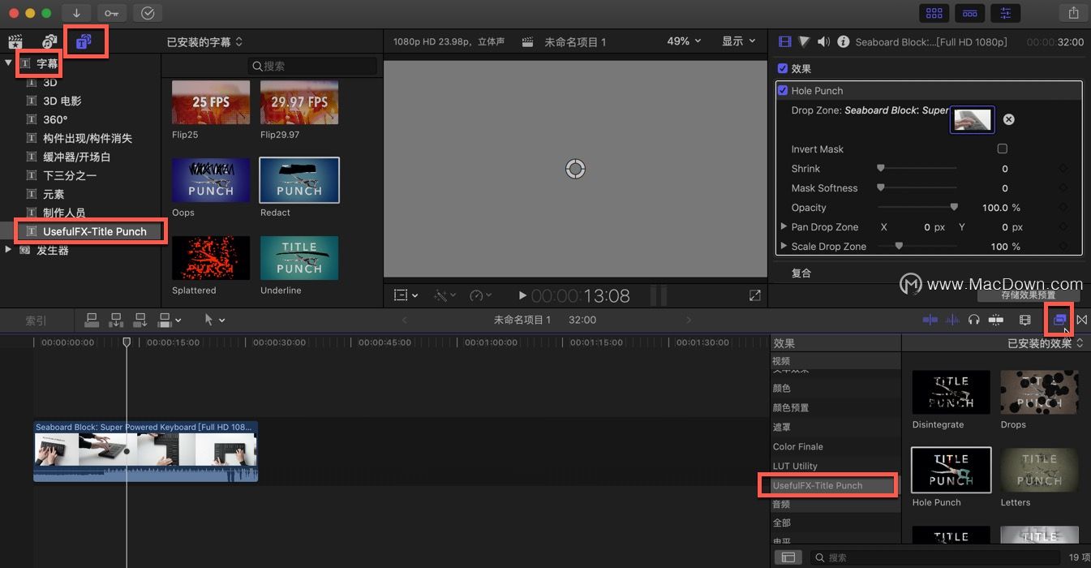
Task: Open the transitions browser icon
Action: coord(1081,321)
